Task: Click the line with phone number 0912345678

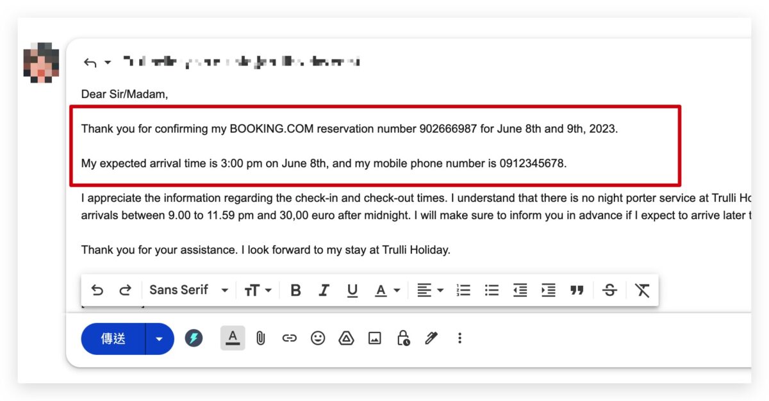Action: [x=324, y=163]
